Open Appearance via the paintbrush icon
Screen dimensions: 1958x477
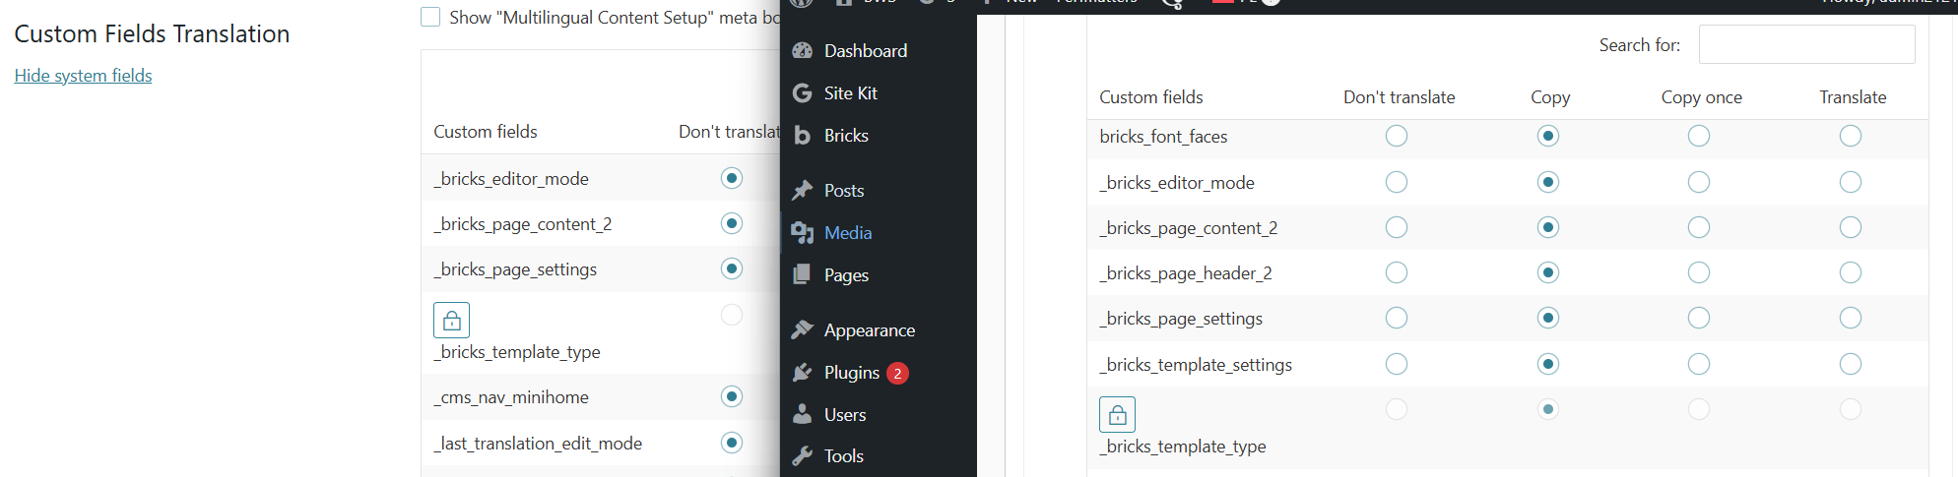coord(803,330)
